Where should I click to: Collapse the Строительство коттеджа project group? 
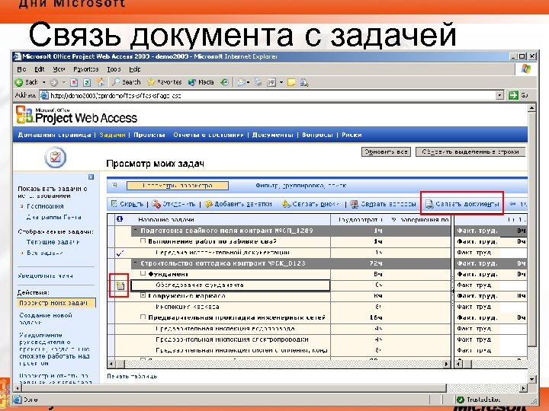pyautogui.click(x=135, y=263)
